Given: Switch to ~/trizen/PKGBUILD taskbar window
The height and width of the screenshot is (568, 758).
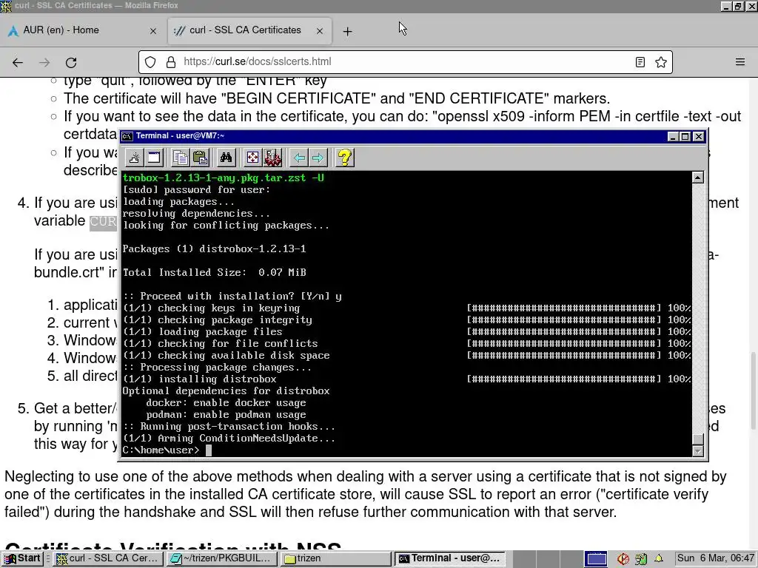Looking at the screenshot, I should (x=222, y=558).
